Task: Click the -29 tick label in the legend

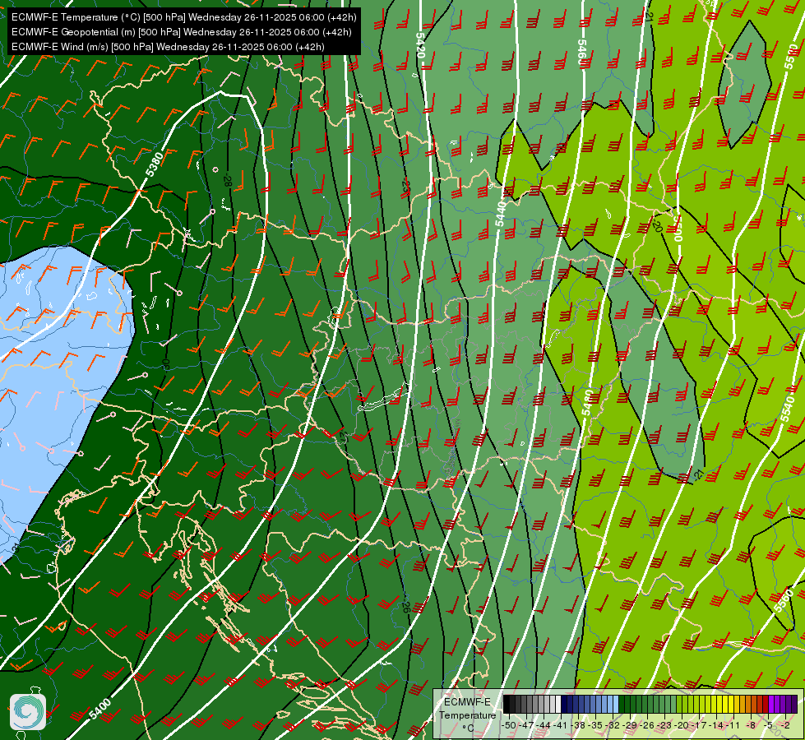Action: [x=629, y=725]
